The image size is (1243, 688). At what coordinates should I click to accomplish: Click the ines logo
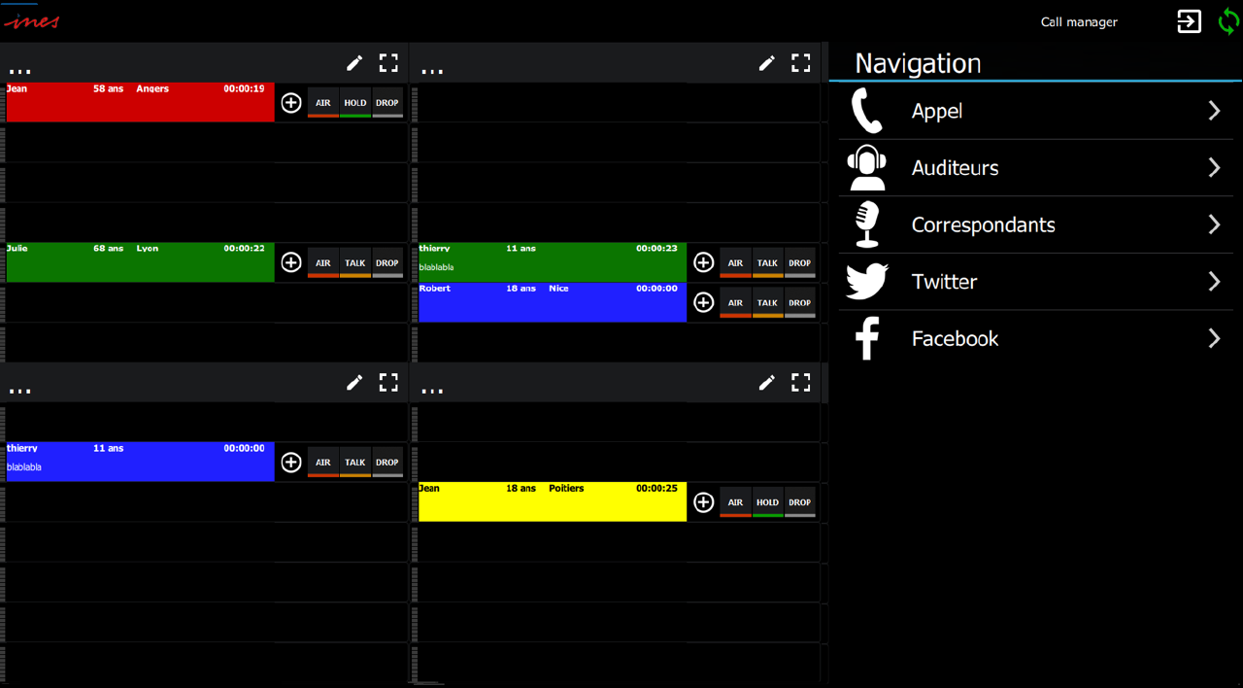pos(31,20)
